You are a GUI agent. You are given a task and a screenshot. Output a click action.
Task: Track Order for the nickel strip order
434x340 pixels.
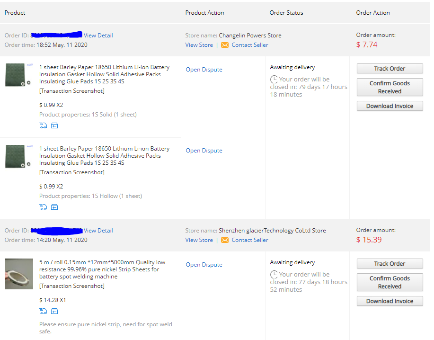coord(390,264)
